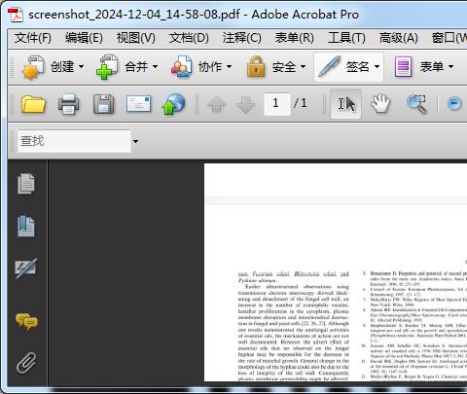Click the zoom out minus button

coord(454,104)
